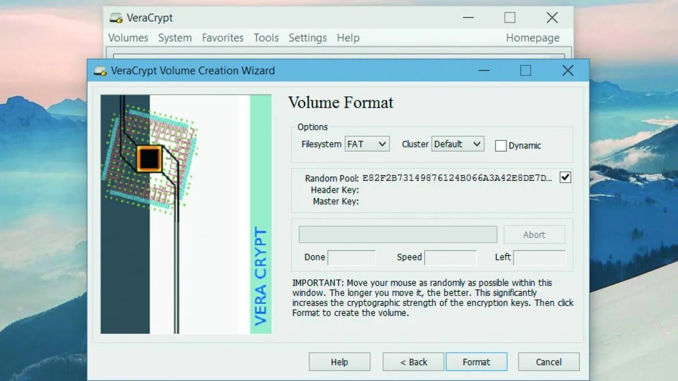Close the Volume Creation Wizard window
This screenshot has height=381, width=678.
click(568, 70)
